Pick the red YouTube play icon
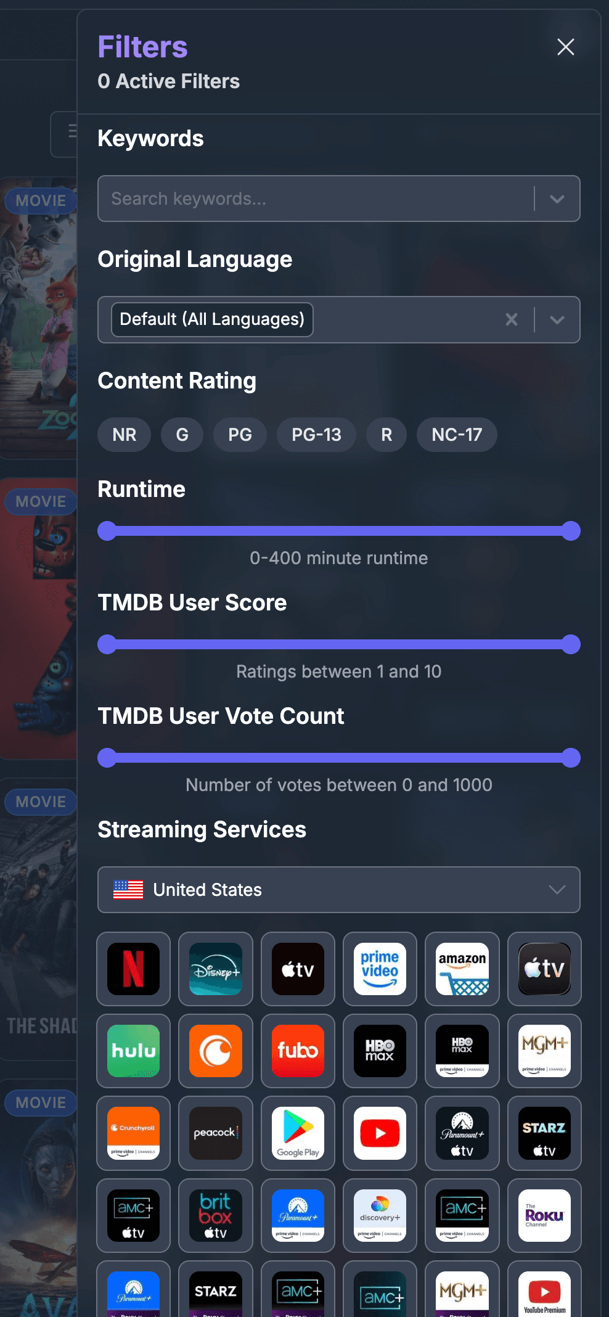Viewport: 609px width, 1317px height. click(380, 1133)
